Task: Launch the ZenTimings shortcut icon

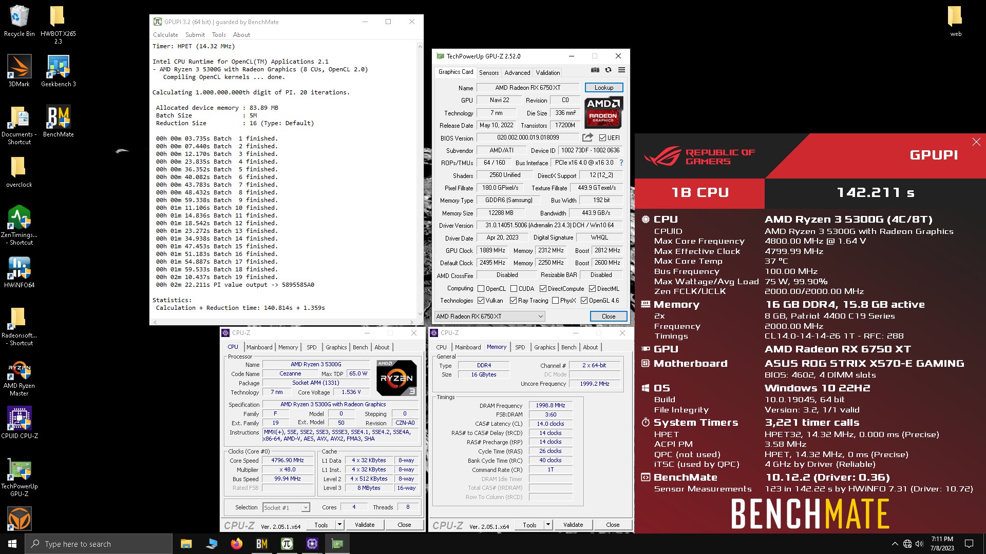Action: (19, 226)
